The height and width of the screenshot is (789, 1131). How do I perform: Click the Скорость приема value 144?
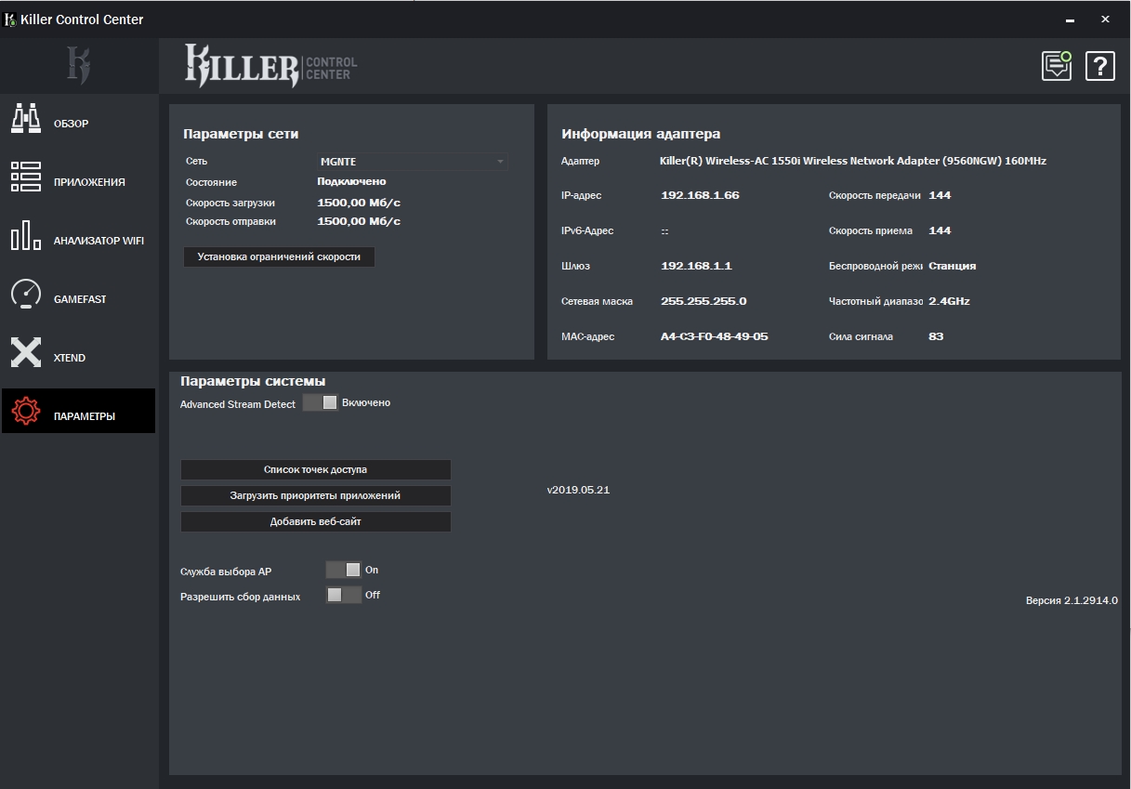coord(940,230)
